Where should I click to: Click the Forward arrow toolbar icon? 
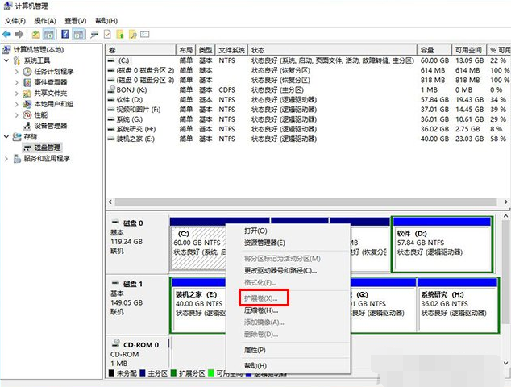click(19, 35)
